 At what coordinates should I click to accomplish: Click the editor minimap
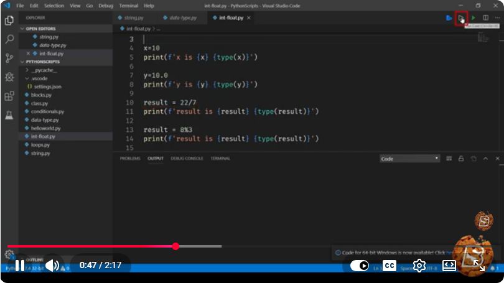pos(483,38)
